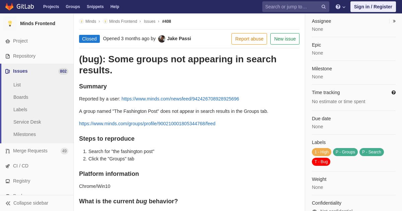This screenshot has height=211, width=402.
Task: Click the orange '1 - High' label
Action: [x=322, y=152]
